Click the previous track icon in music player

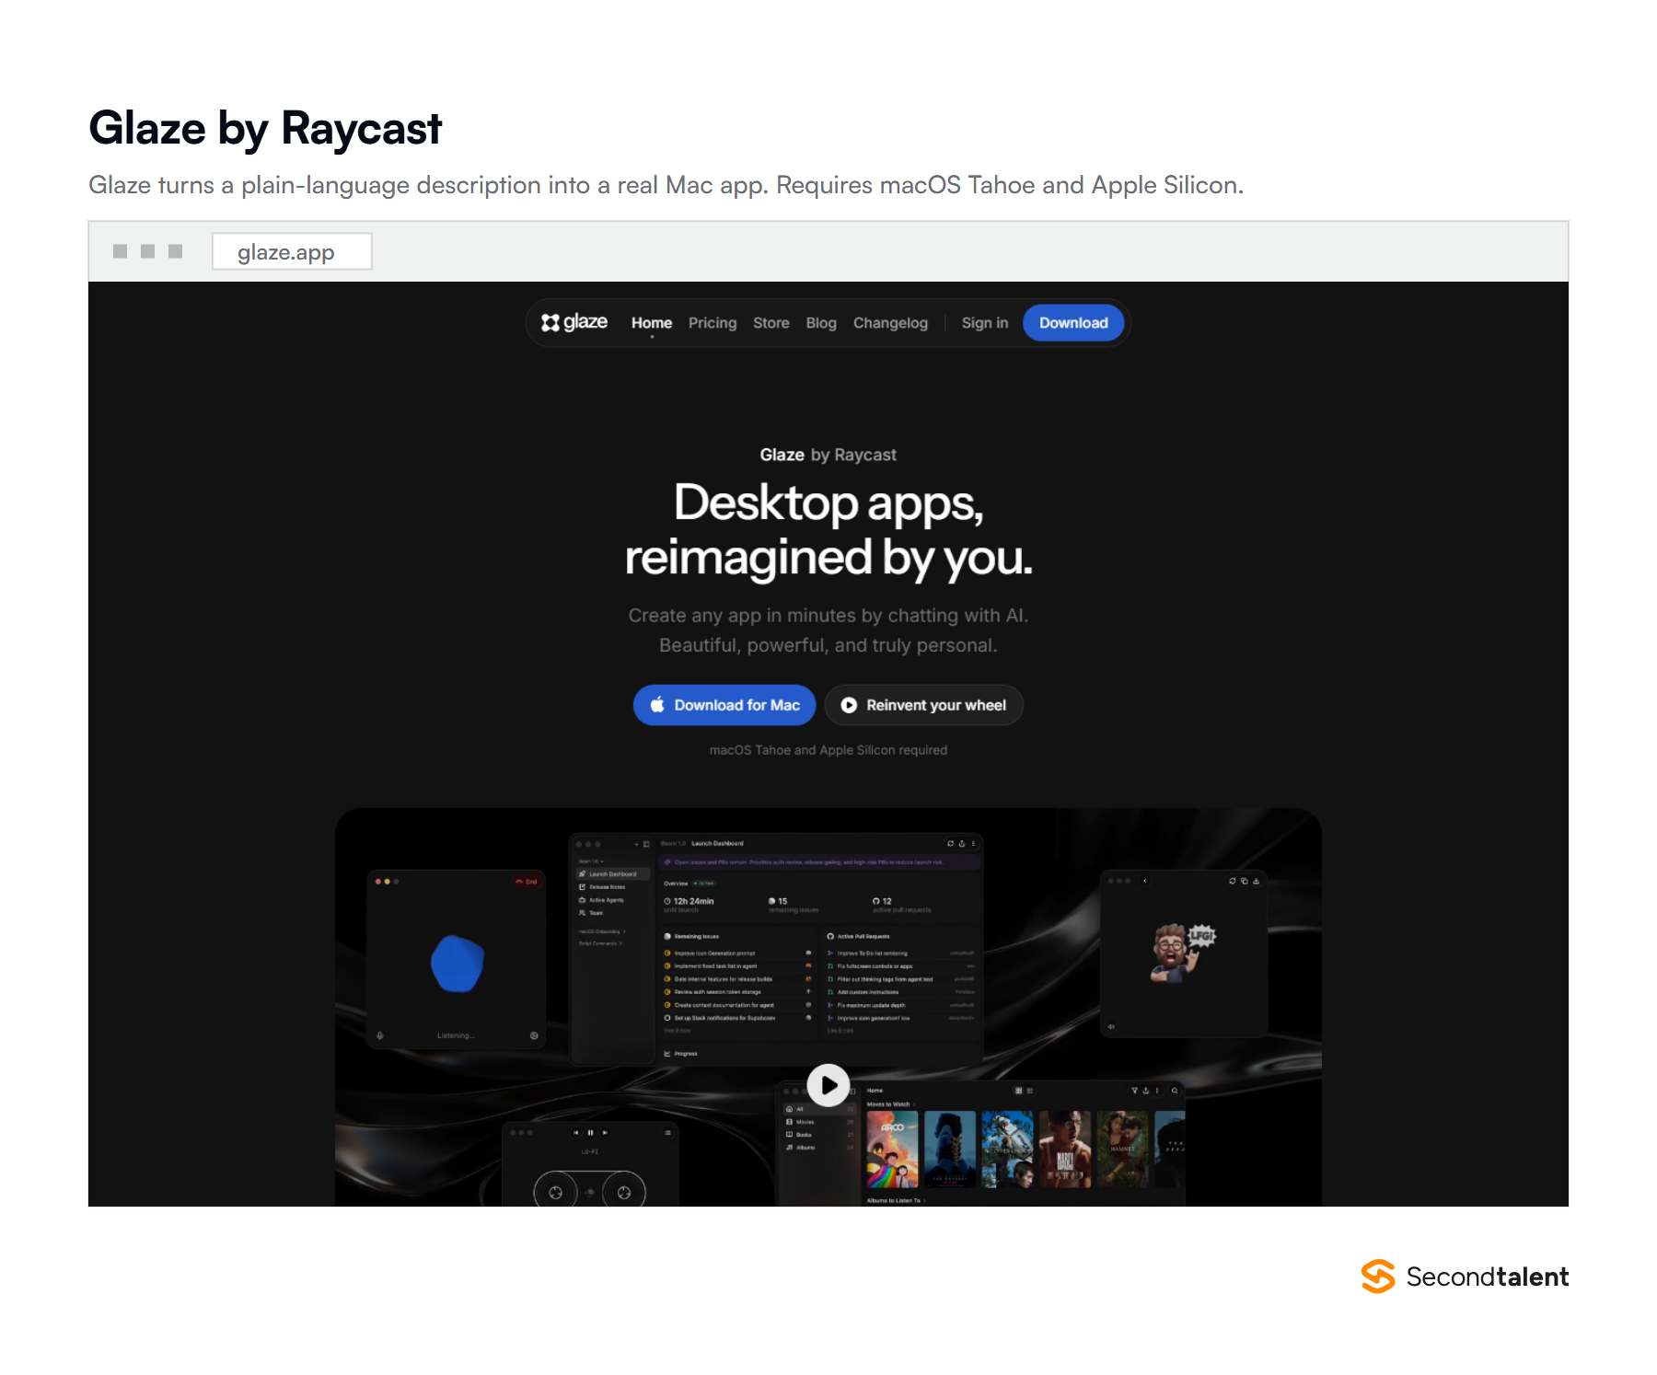576,1133
